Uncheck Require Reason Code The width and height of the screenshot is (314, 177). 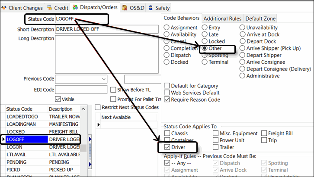point(167,99)
